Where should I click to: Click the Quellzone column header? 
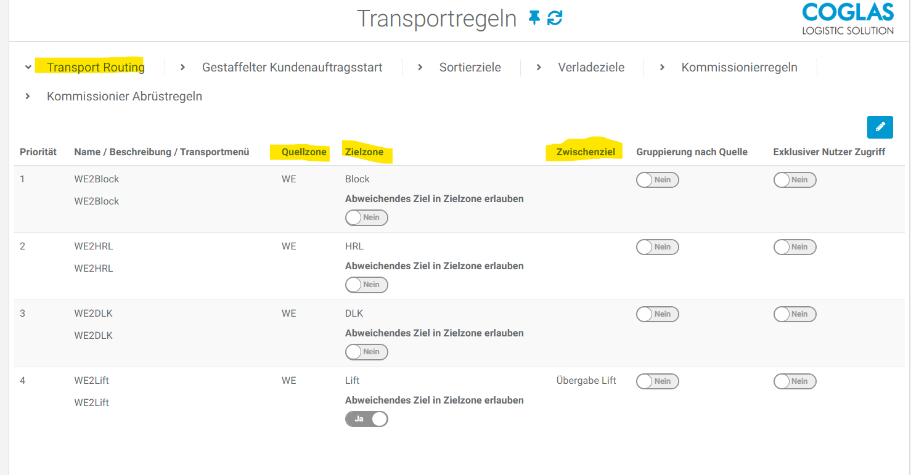coord(304,152)
